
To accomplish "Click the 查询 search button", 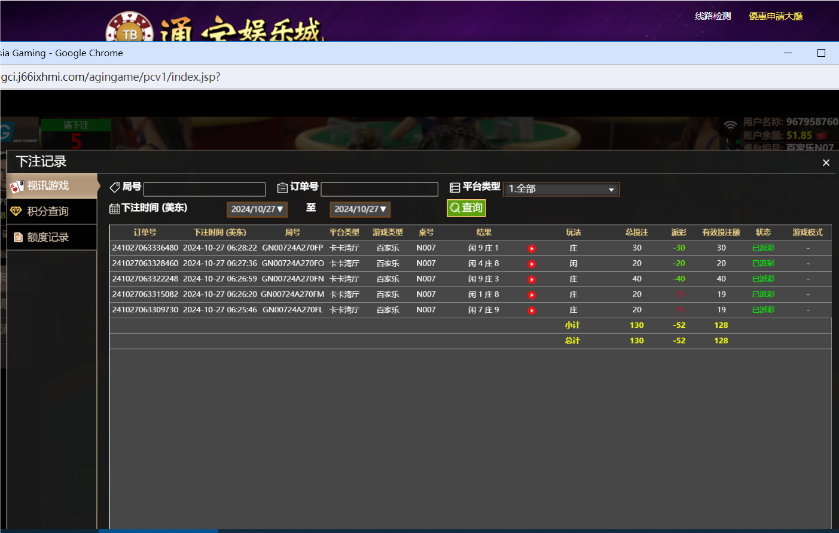I will point(466,208).
